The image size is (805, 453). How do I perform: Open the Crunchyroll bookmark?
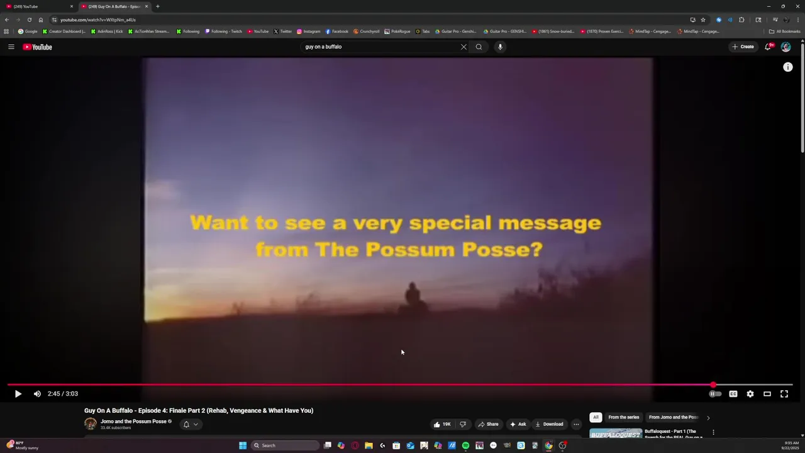tap(367, 31)
